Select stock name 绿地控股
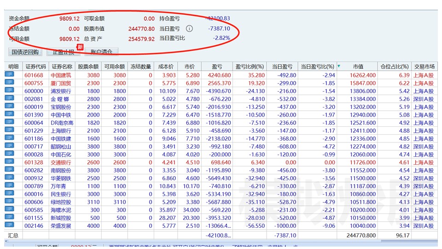The height and width of the screenshot is (249, 442). click(x=61, y=202)
